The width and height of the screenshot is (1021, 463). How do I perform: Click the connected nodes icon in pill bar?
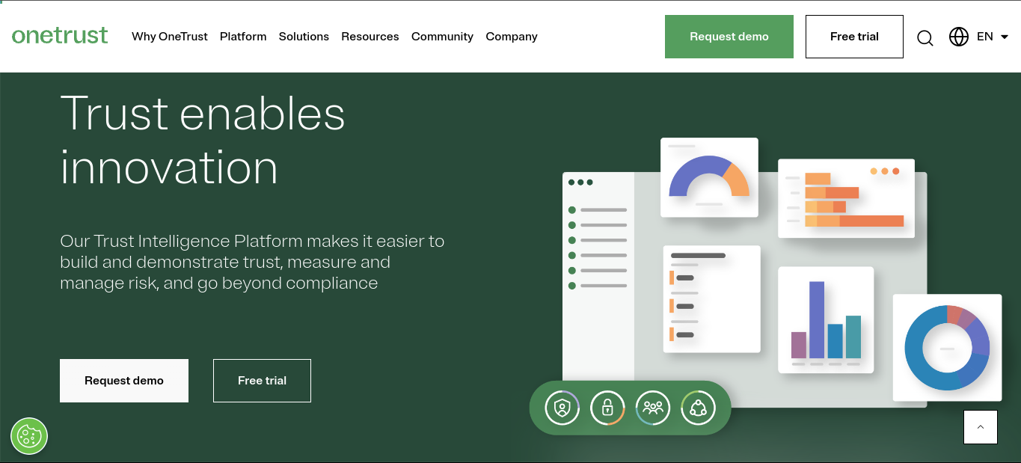[699, 408]
